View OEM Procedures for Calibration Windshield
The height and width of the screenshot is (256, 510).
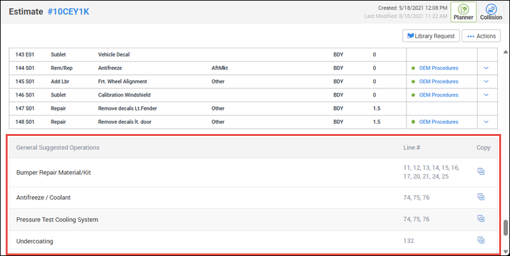[438, 95]
